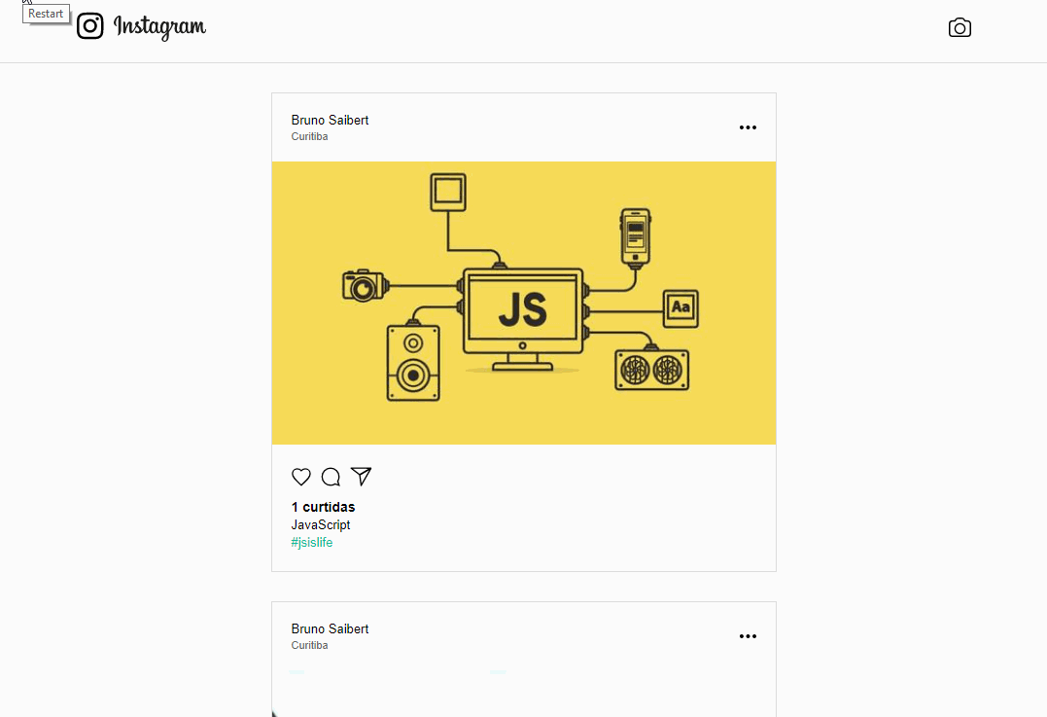The image size is (1047, 717).
Task: Click the Curitiba location under first post
Action: tap(309, 136)
